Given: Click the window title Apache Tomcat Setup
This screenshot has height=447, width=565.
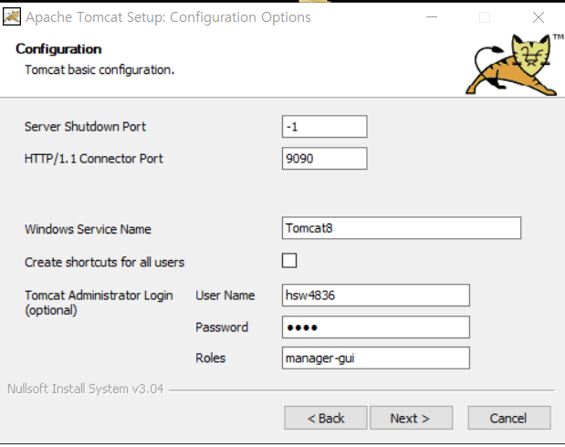Looking at the screenshot, I should pos(168,17).
